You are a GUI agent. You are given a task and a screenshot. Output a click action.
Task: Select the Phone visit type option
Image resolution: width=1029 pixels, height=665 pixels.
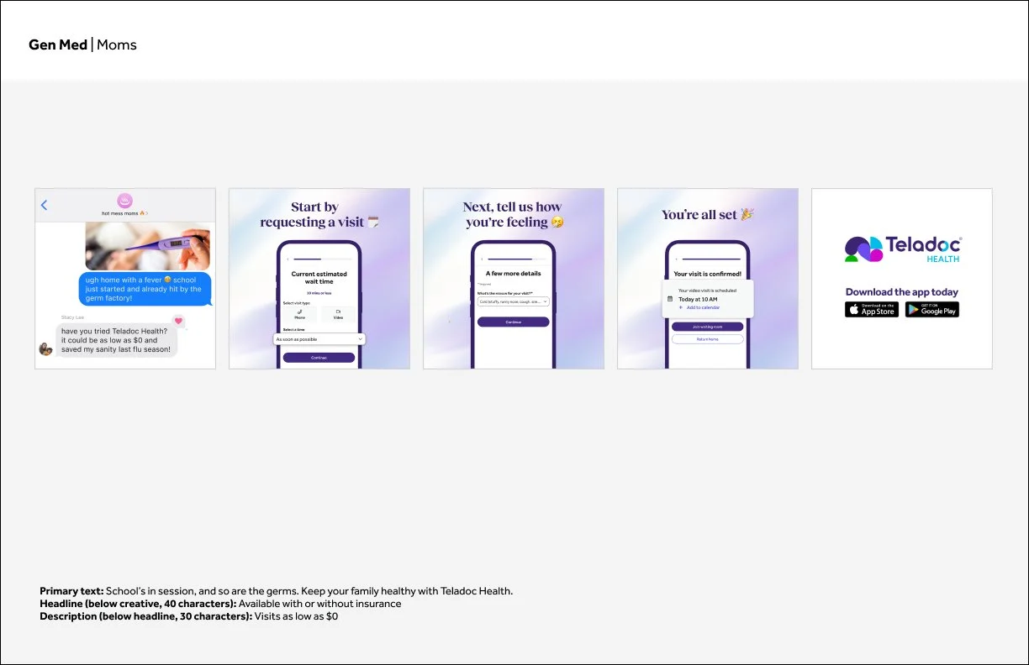[300, 314]
